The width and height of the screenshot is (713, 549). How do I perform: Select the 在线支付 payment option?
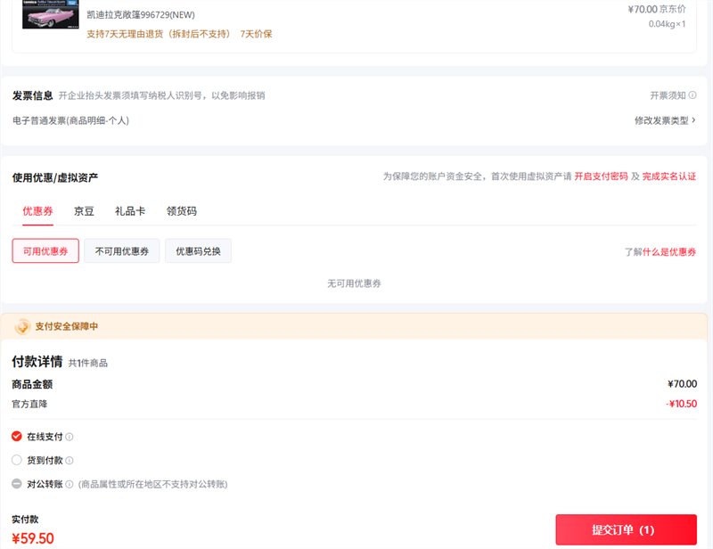coord(17,437)
